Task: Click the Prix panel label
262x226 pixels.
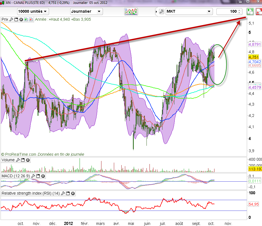Action: [5, 20]
